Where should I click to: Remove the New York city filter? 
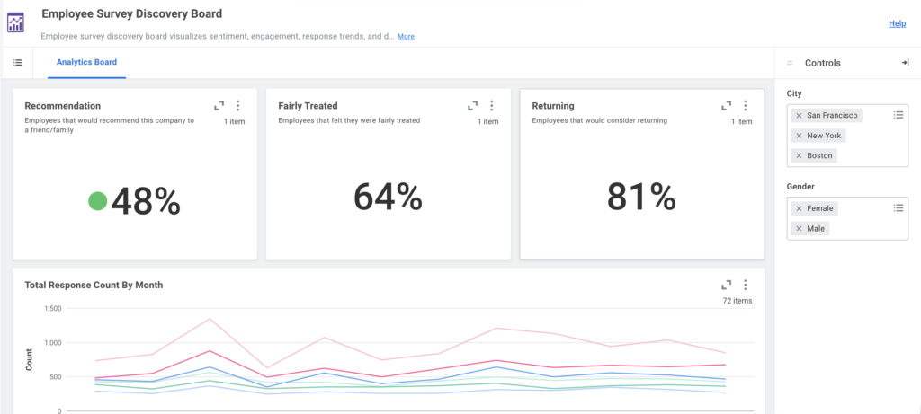799,136
